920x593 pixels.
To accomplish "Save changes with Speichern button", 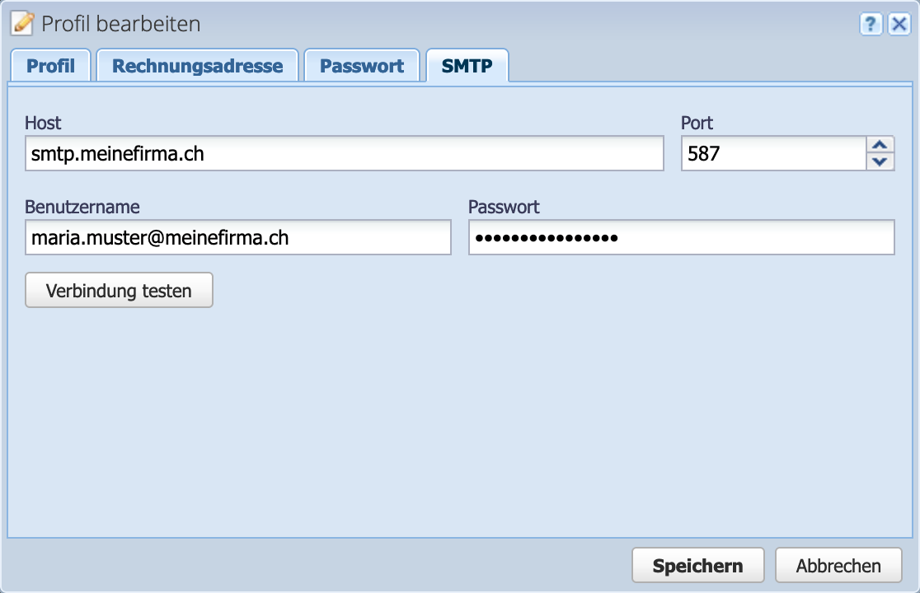I will click(x=697, y=566).
